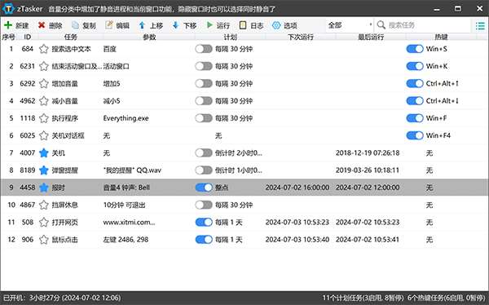Click last-run time 2018-12-19 07:26:18
489x305 pixels.
click(368, 153)
